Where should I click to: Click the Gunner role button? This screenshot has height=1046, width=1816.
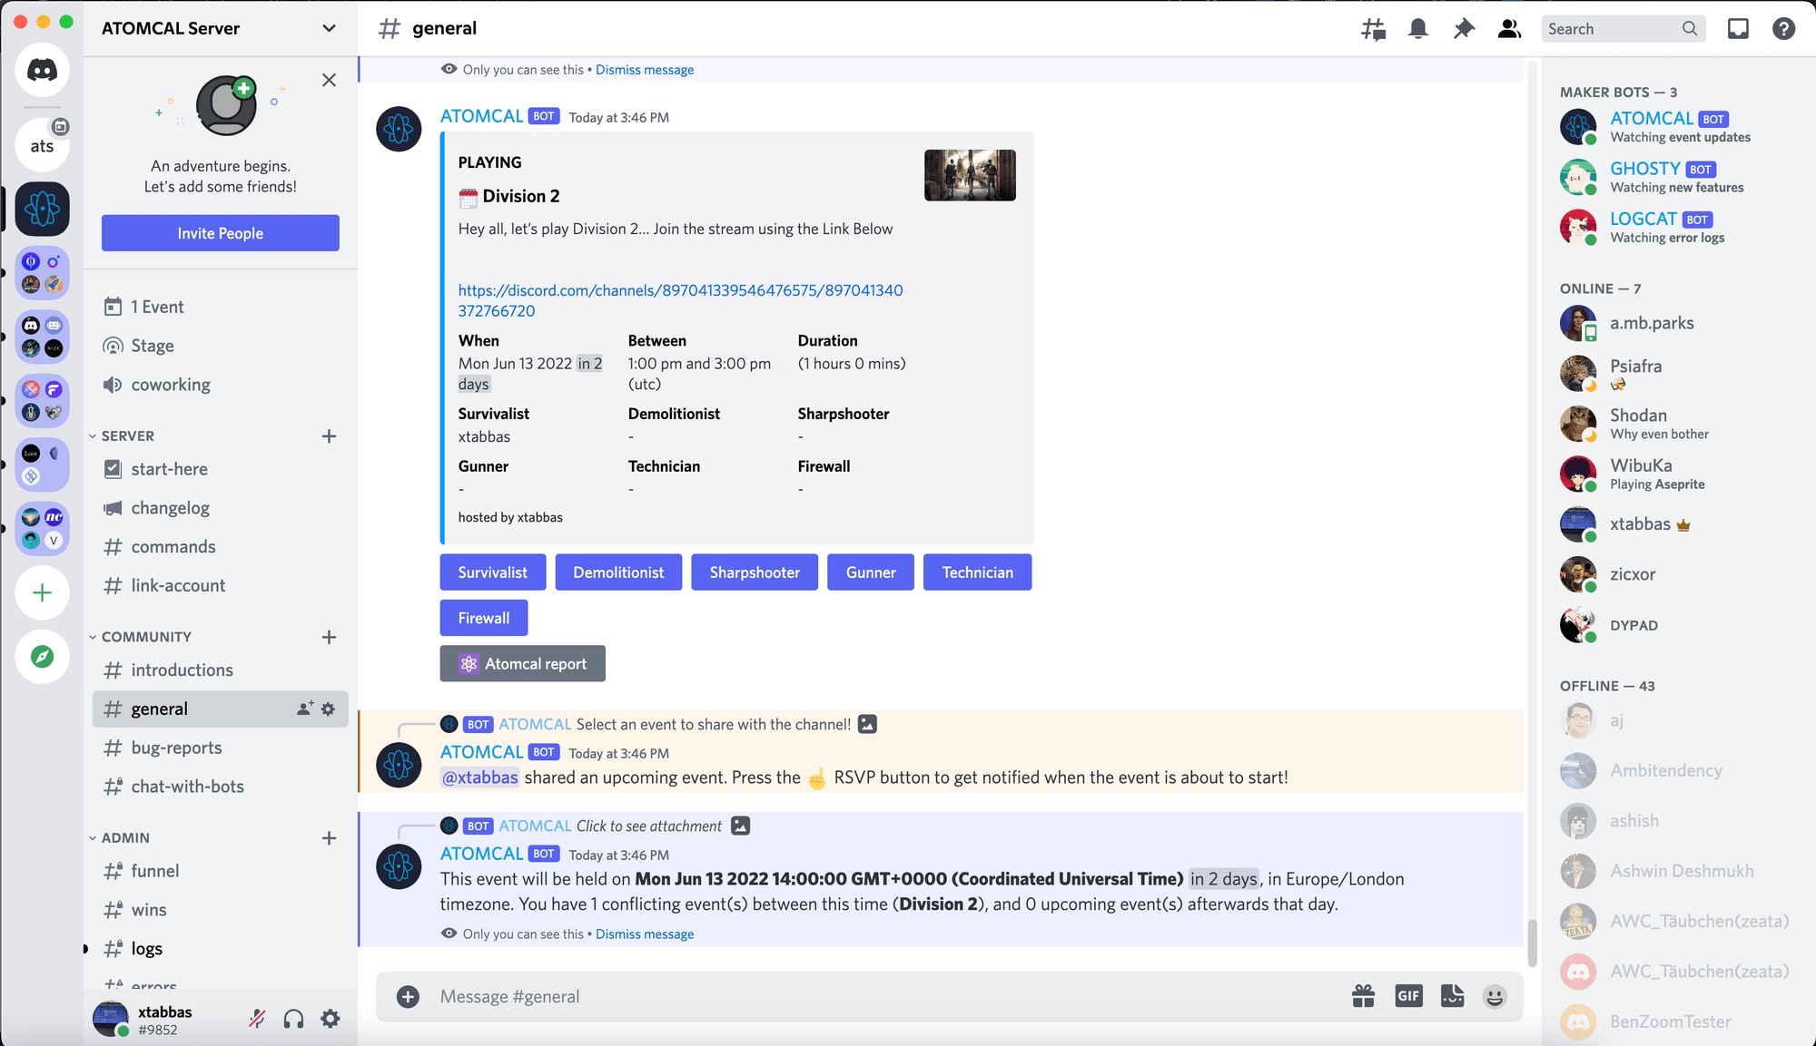[x=871, y=572]
